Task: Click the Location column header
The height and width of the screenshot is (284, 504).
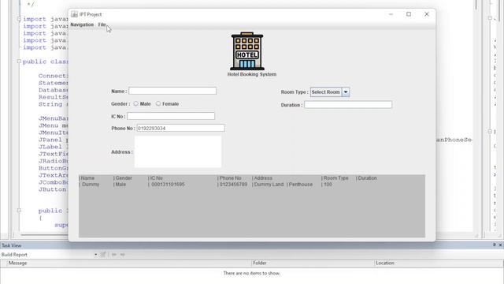Action: (385, 263)
